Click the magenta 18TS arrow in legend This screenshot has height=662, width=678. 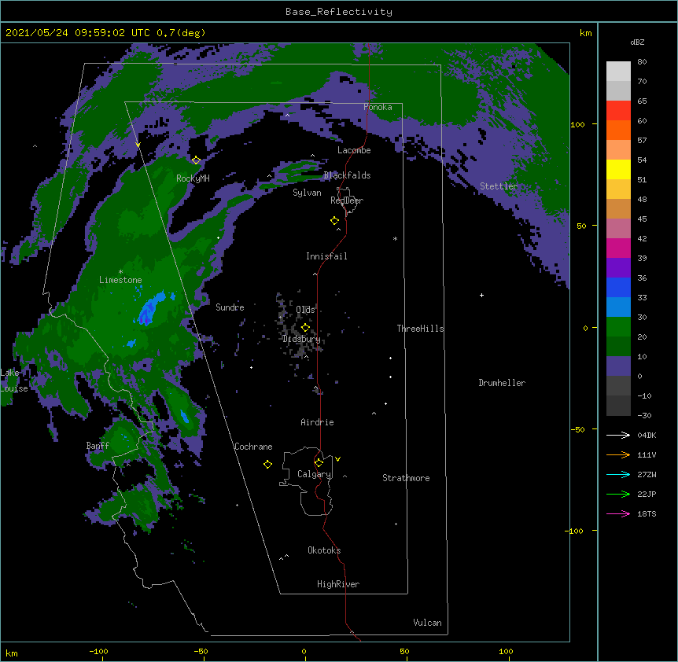coord(618,513)
